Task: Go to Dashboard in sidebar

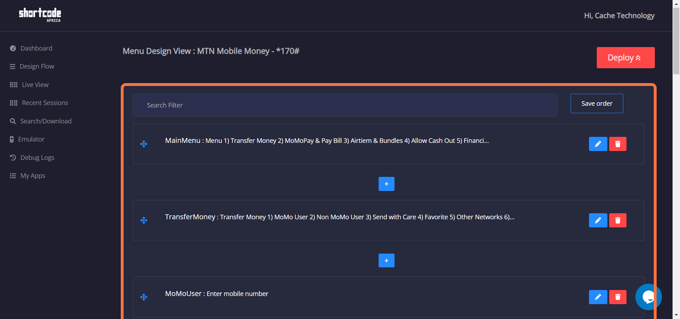Action: [x=36, y=48]
